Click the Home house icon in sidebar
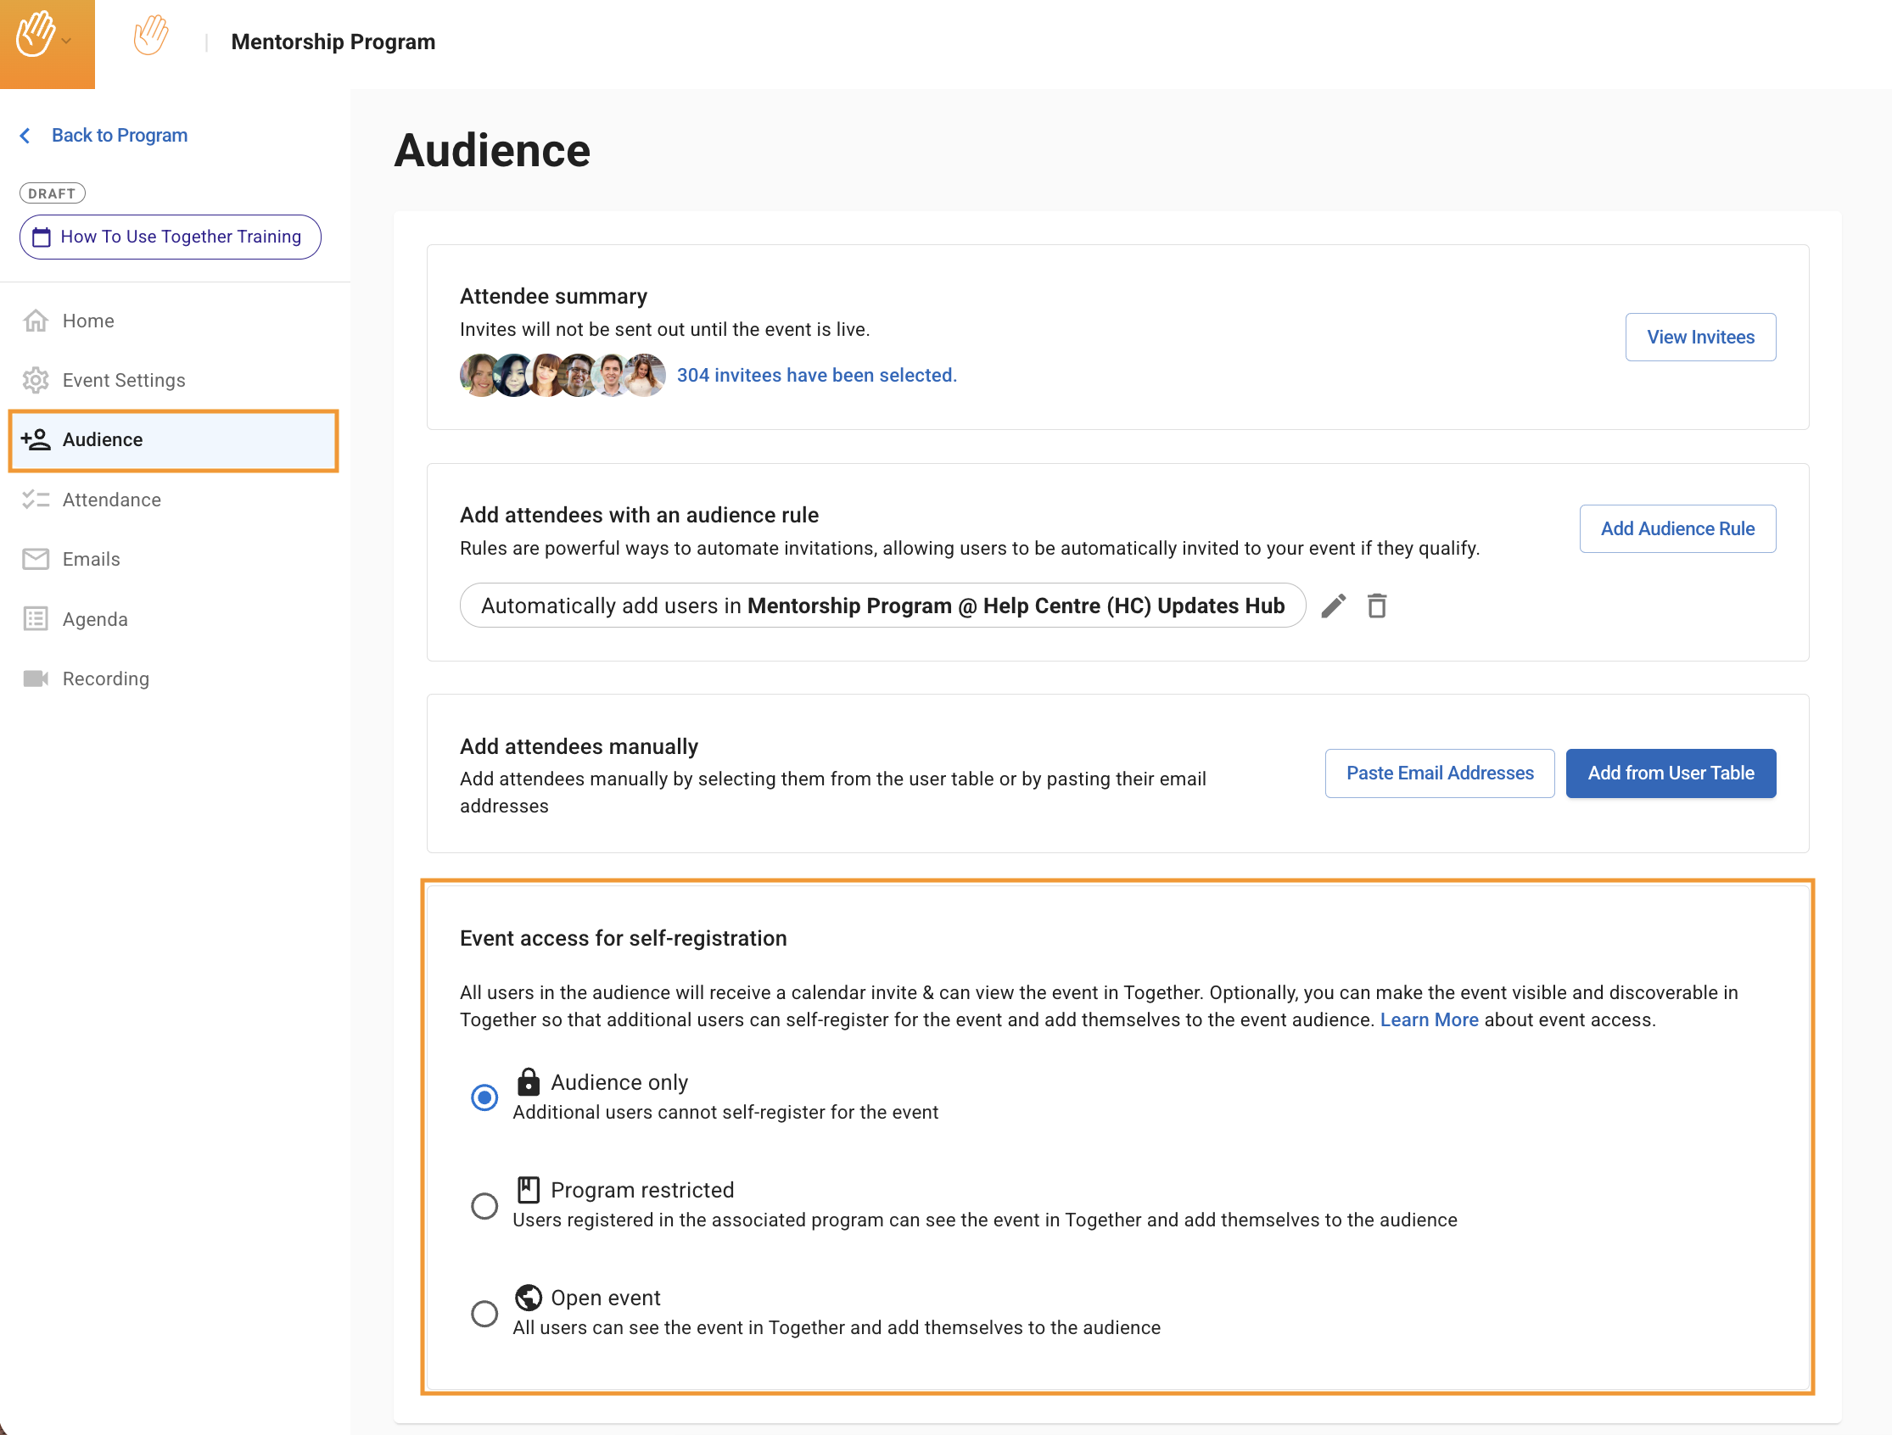The image size is (1892, 1435). tap(36, 321)
